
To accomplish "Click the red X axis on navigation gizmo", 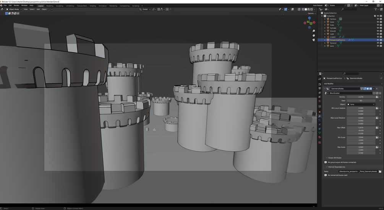I will click(x=314, y=22).
